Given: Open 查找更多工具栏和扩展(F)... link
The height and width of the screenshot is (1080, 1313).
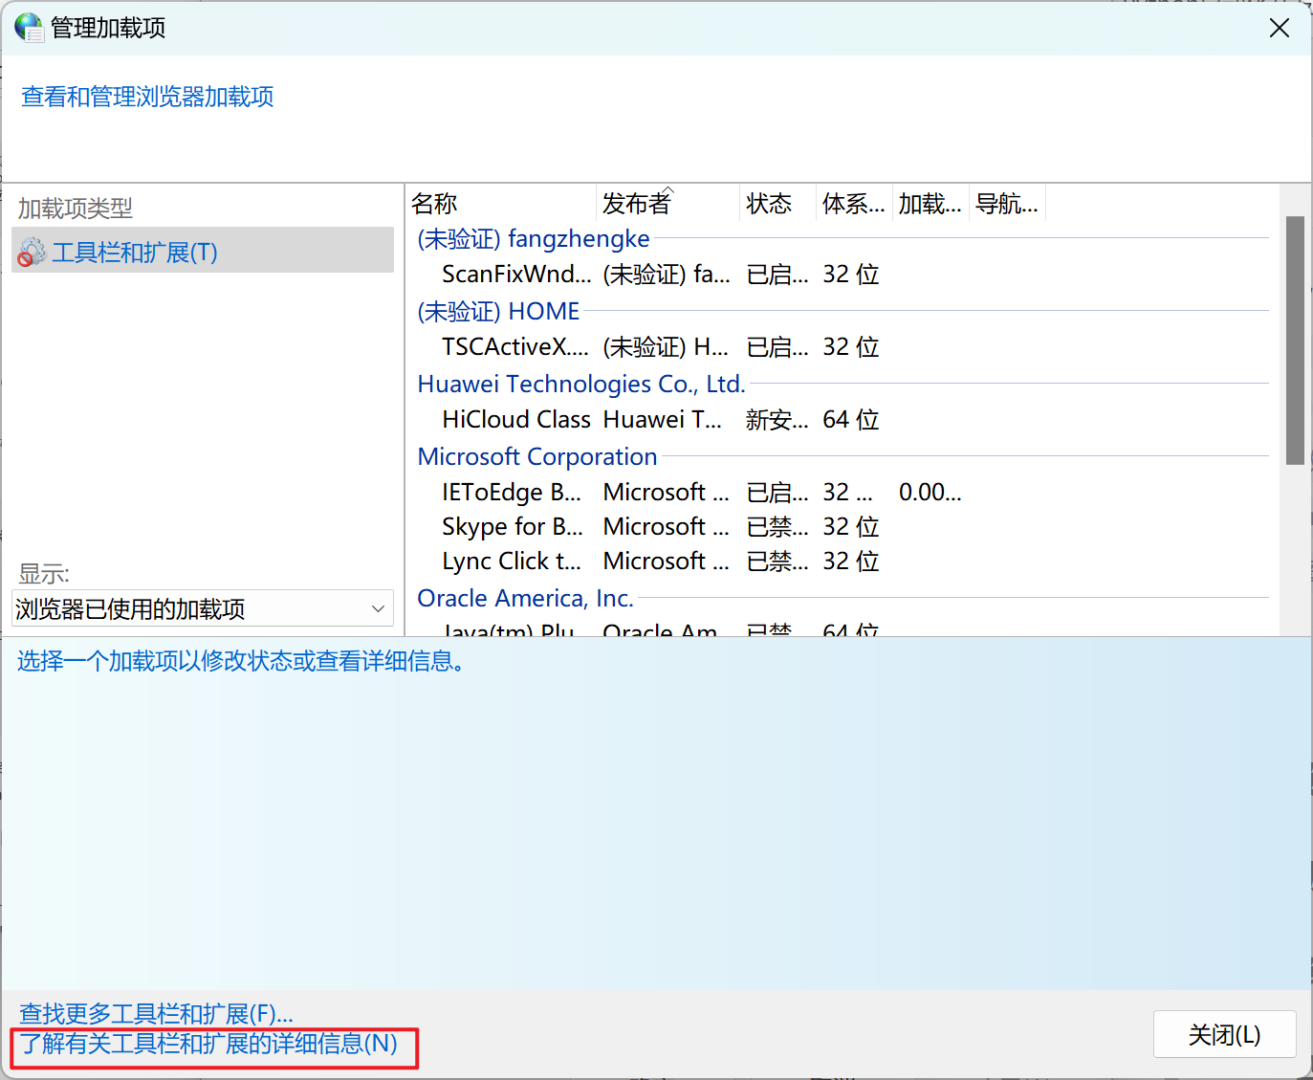Looking at the screenshot, I should pos(156,1013).
